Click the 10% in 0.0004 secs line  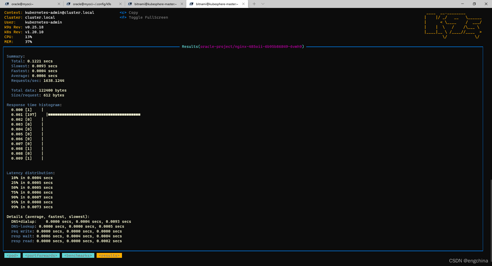tap(32, 178)
